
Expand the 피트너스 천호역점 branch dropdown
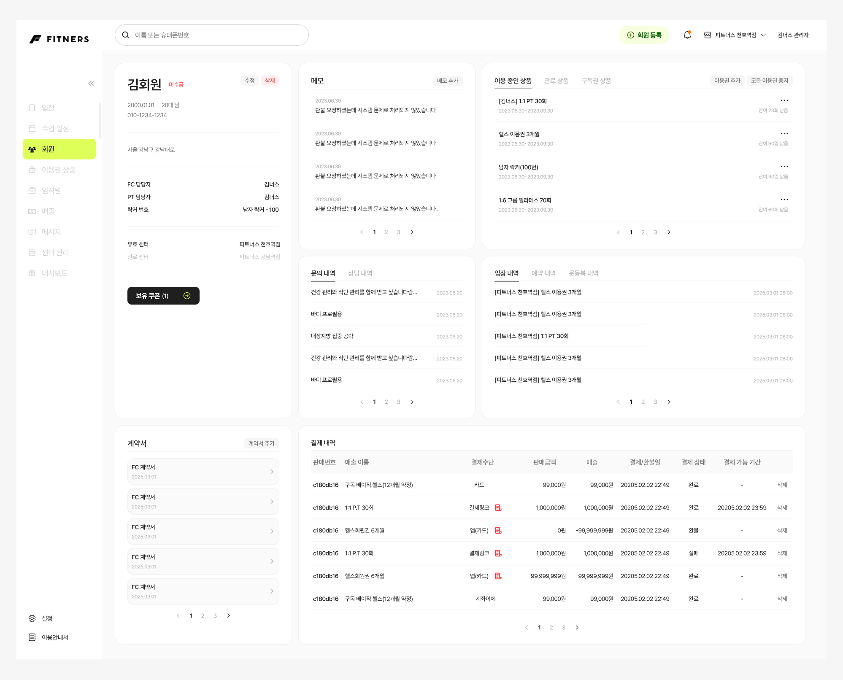click(763, 35)
